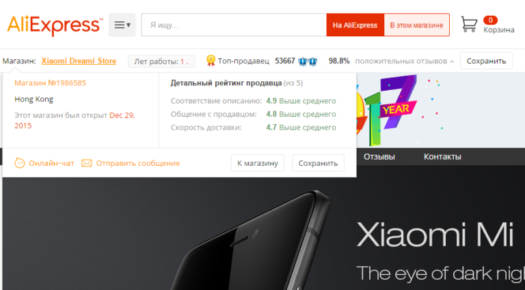The width and height of the screenshot is (525, 290).
Task: Click the blue crown rating icons
Action: tap(308, 61)
